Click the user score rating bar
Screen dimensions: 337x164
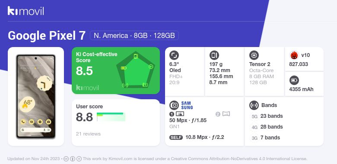tap(111, 117)
